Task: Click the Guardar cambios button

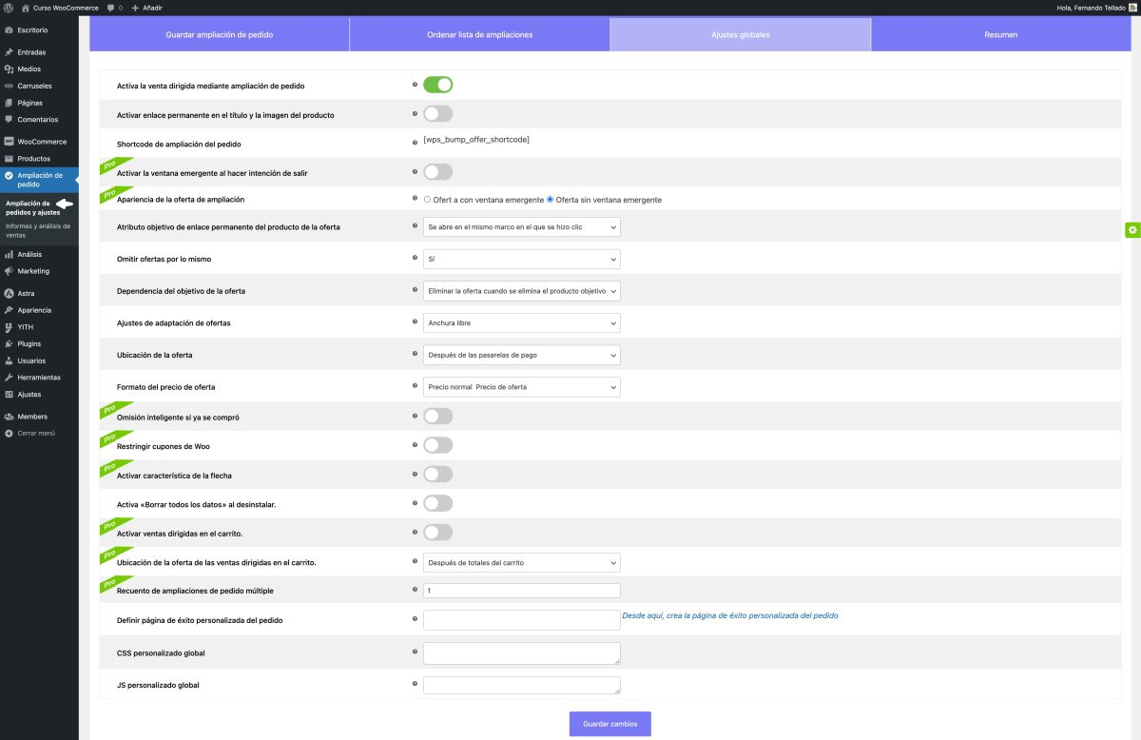Action: tap(609, 724)
